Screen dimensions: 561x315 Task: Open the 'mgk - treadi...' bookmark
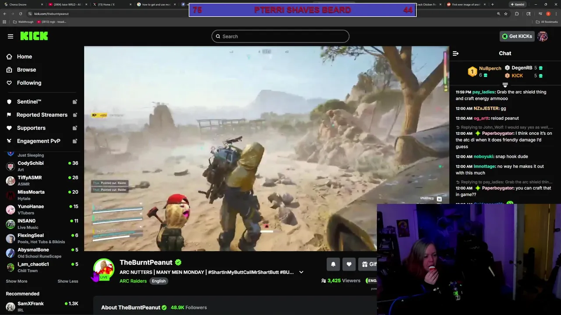pyautogui.click(x=52, y=22)
